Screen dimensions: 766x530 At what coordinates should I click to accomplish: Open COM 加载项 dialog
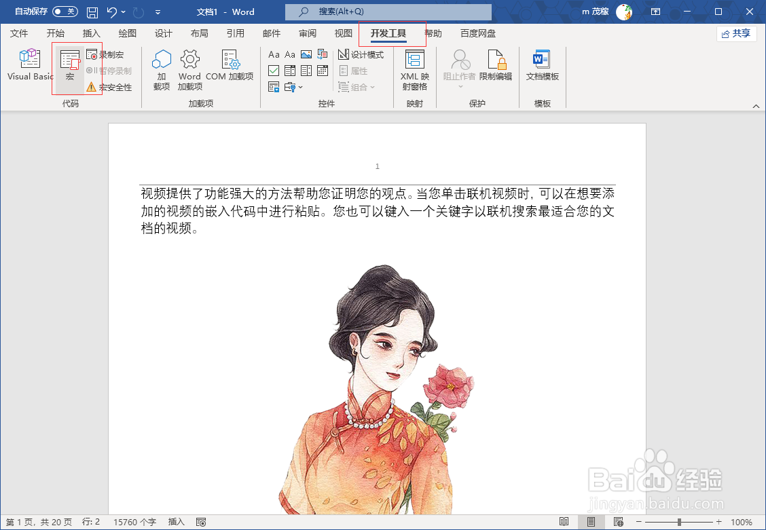click(x=230, y=65)
